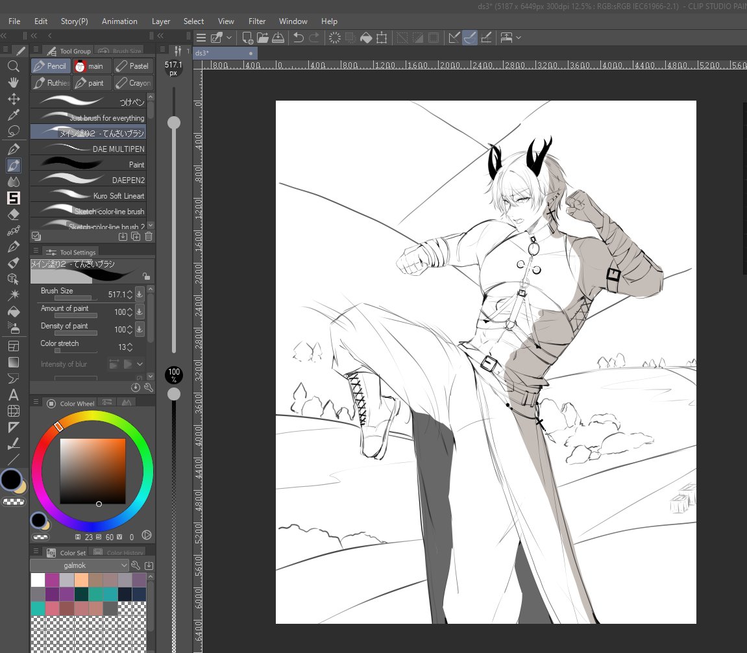747x653 pixels.
Task: Select the Fill bucket tool in sidebar
Action: [14, 312]
